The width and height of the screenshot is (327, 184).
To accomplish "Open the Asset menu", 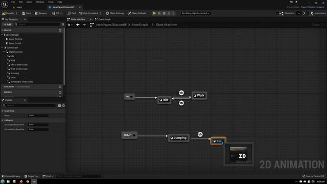I will tap(29, 2).
